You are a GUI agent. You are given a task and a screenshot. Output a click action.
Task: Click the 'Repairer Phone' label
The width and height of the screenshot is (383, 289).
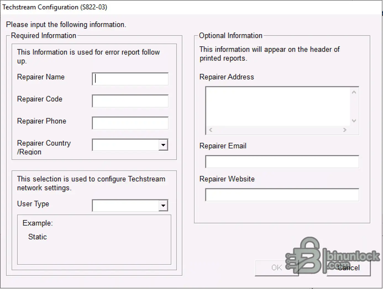coord(42,121)
